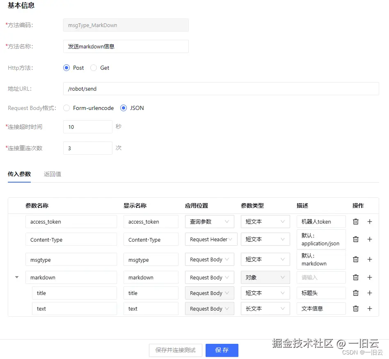Viewport: 389px width, 359px height.
Task: Open 长文本 type dropdown for text
Action: click(x=265, y=309)
